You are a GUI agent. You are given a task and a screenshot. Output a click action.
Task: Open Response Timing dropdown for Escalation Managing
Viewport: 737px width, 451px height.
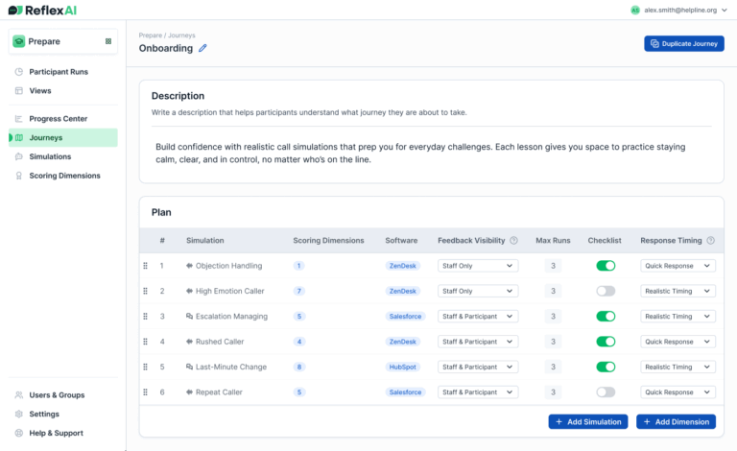pos(678,317)
